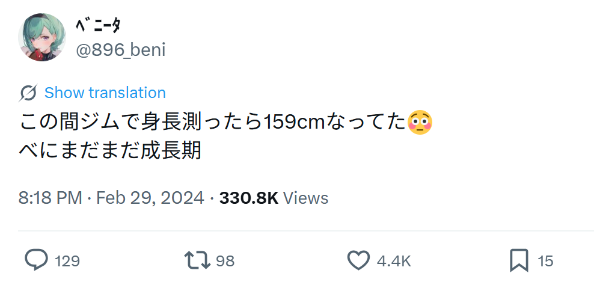Click the 8:18 PM timestamp

(x=50, y=198)
